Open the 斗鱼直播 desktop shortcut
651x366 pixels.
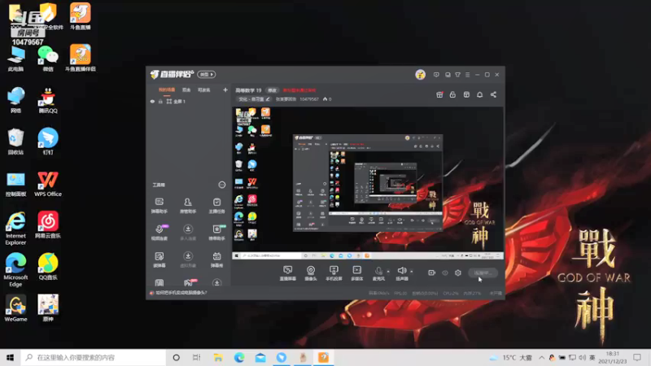click(80, 16)
